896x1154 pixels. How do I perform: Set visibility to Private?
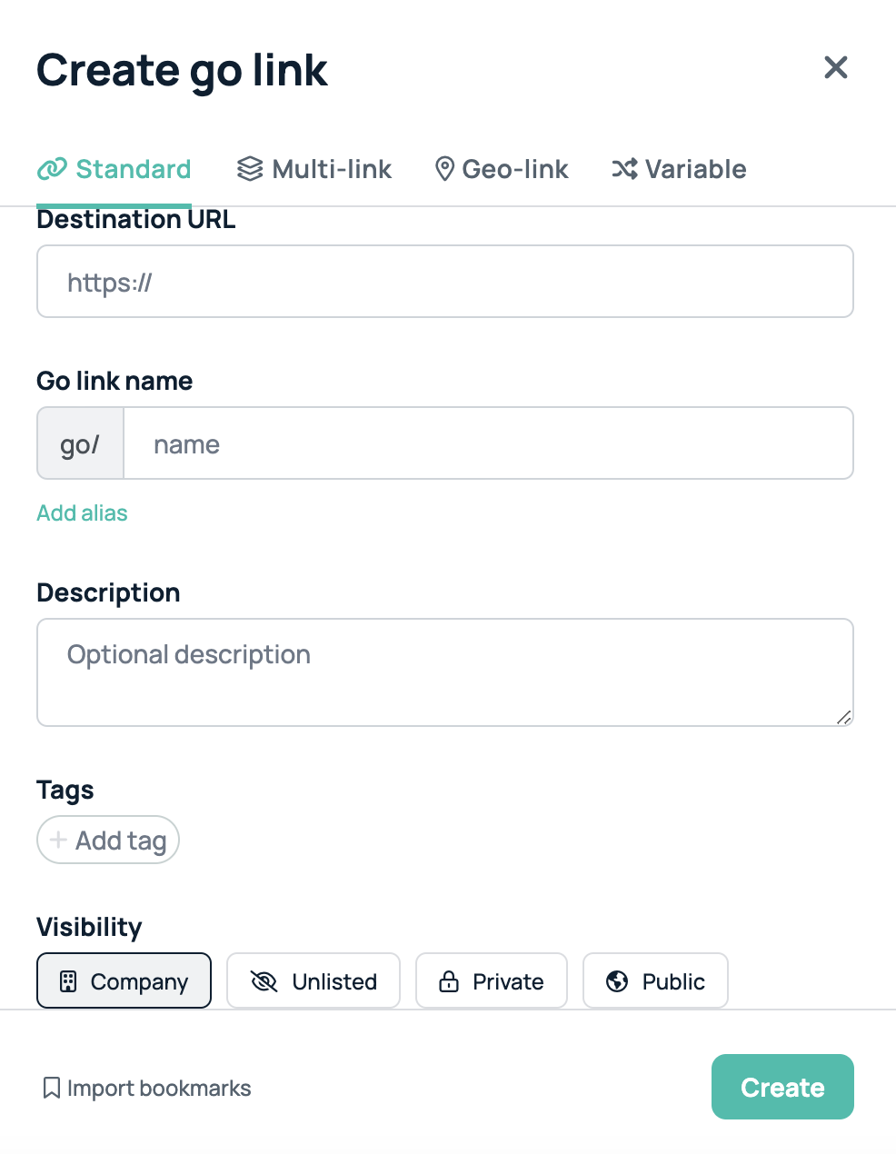491,981
